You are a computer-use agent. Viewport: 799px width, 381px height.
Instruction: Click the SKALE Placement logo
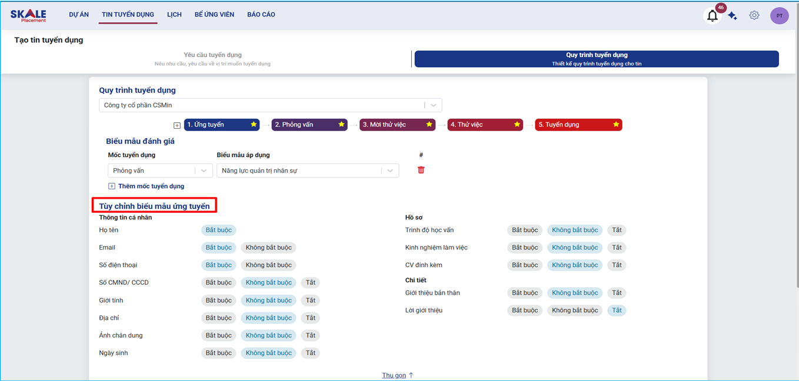[28, 15]
